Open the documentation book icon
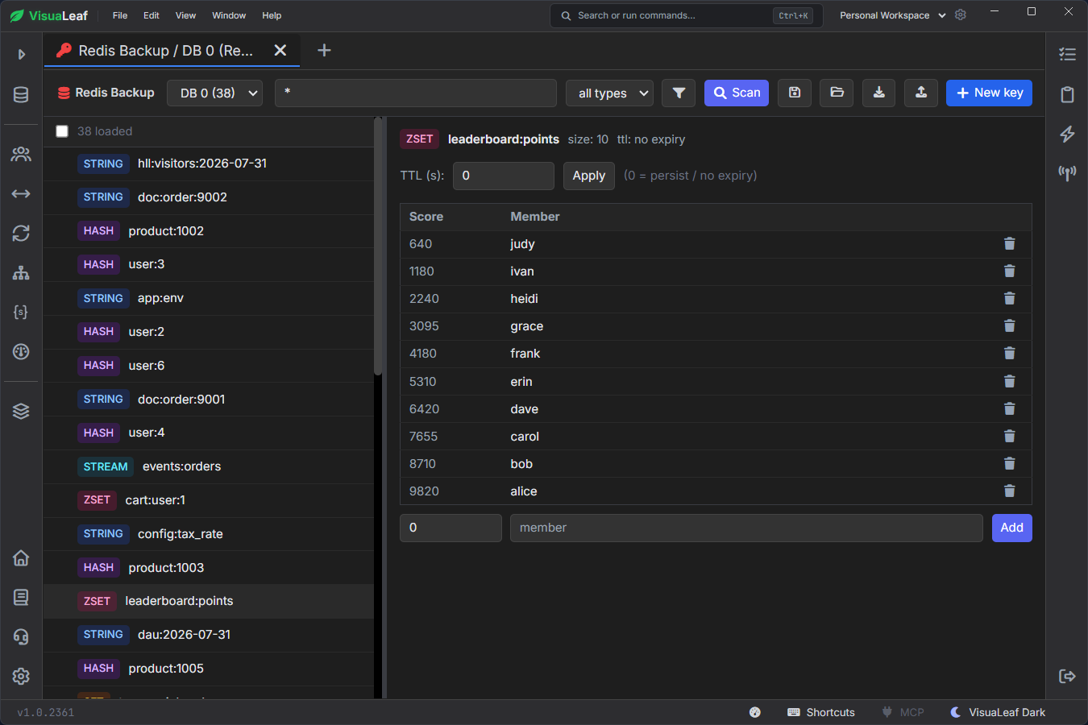 tap(21, 597)
